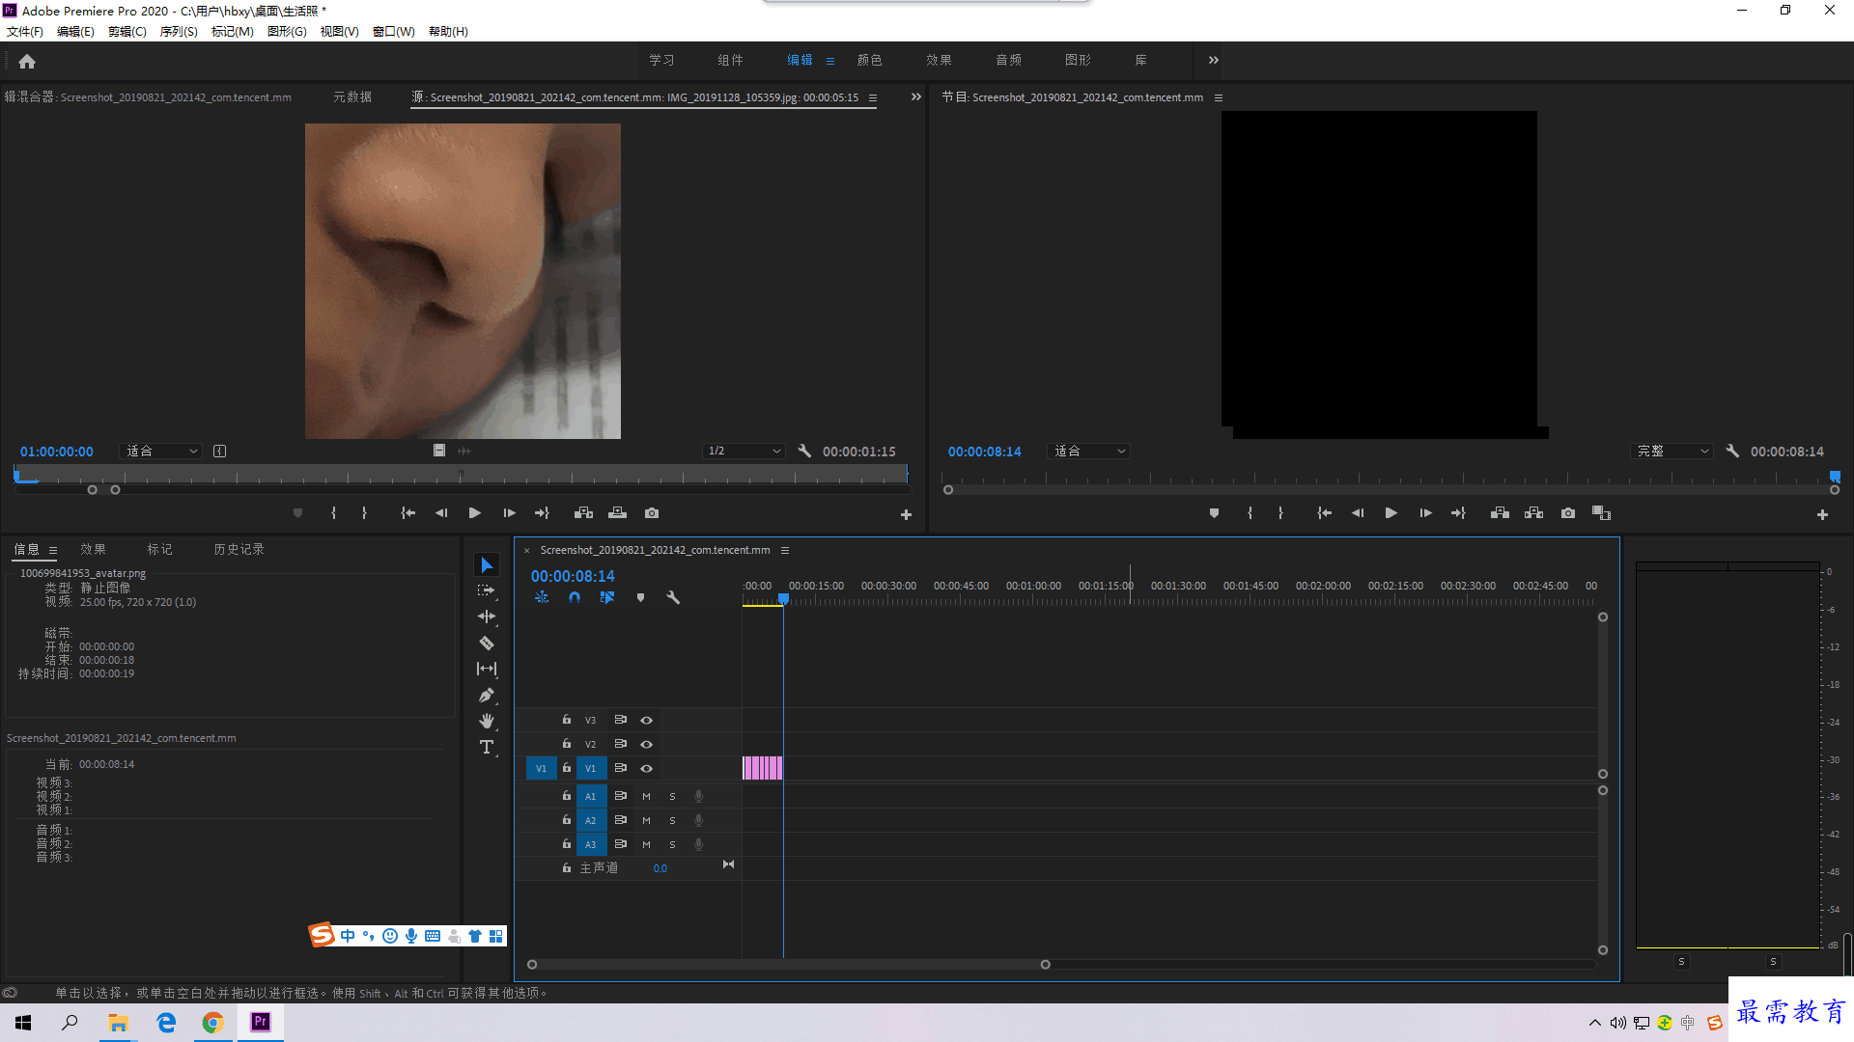Open program monitor zoom dropdown 适合
The image size is (1854, 1042).
coord(1089,451)
